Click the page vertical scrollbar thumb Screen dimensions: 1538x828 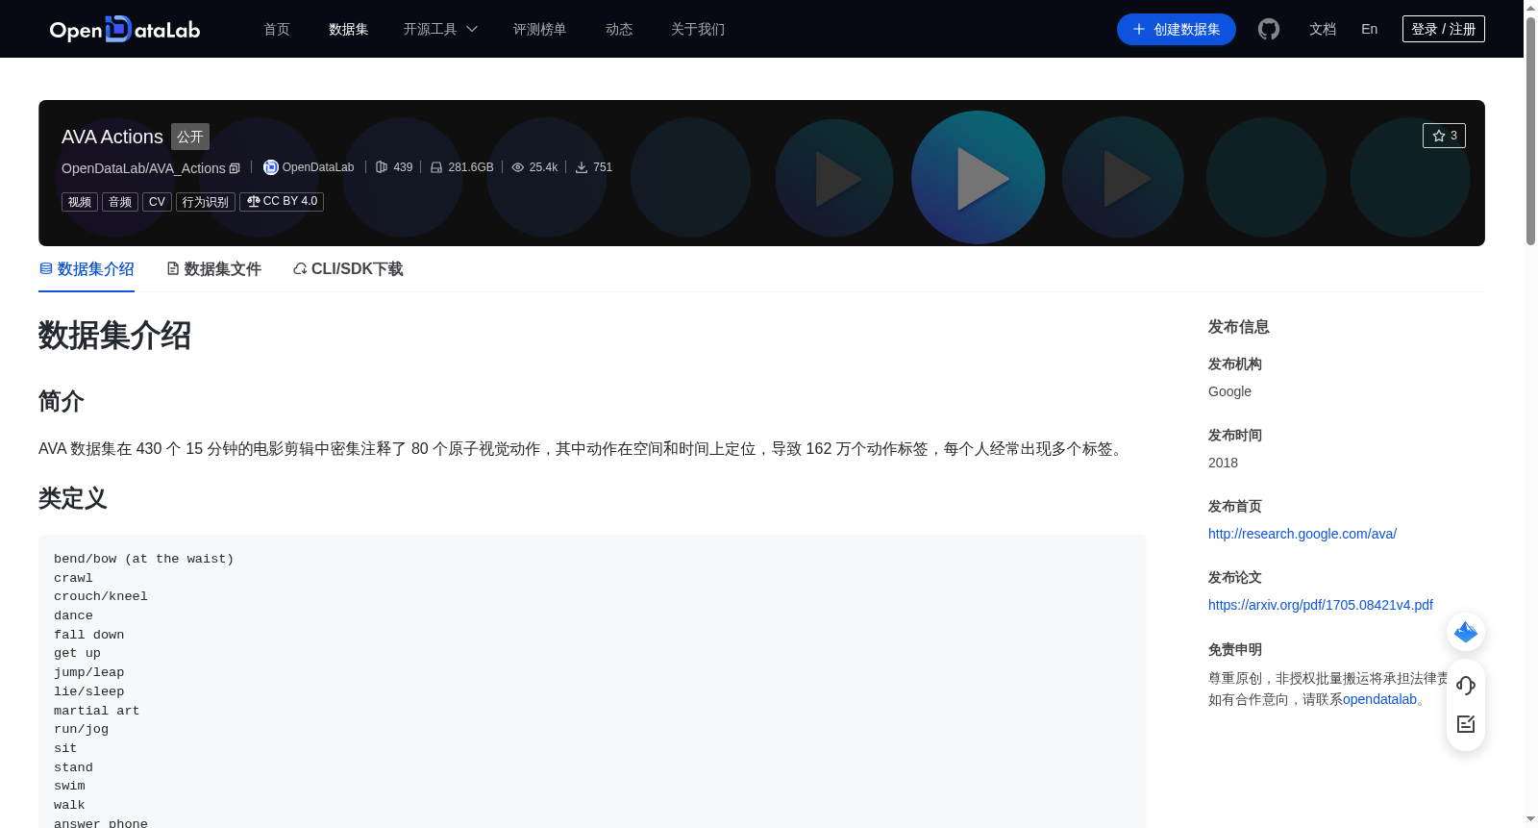[1530, 130]
